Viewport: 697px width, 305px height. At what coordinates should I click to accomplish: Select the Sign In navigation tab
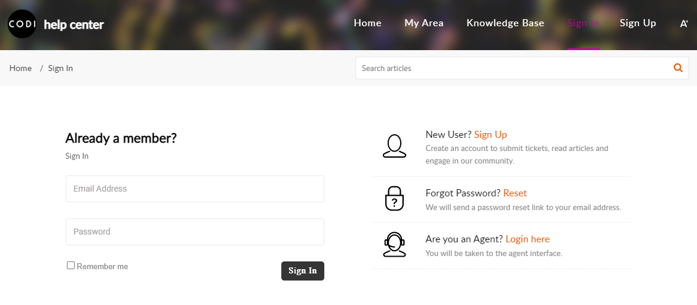coord(583,23)
